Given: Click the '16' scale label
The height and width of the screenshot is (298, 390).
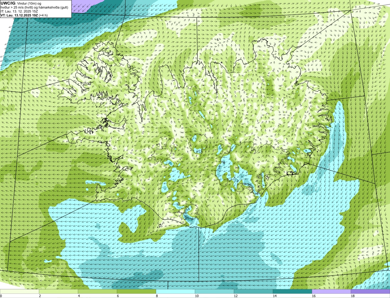Looking at the screenshot, I should pos(314,296).
